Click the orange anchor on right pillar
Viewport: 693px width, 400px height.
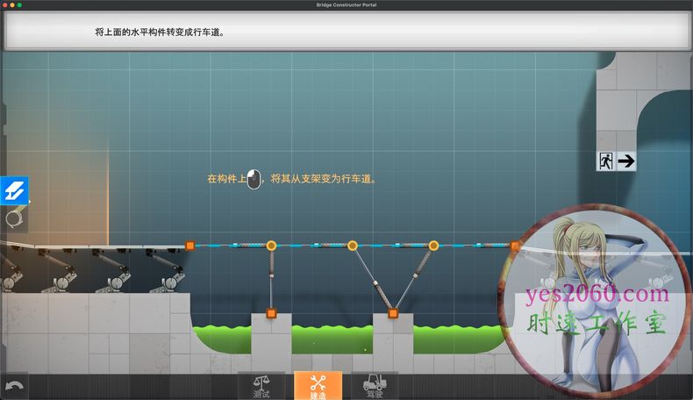393,312
